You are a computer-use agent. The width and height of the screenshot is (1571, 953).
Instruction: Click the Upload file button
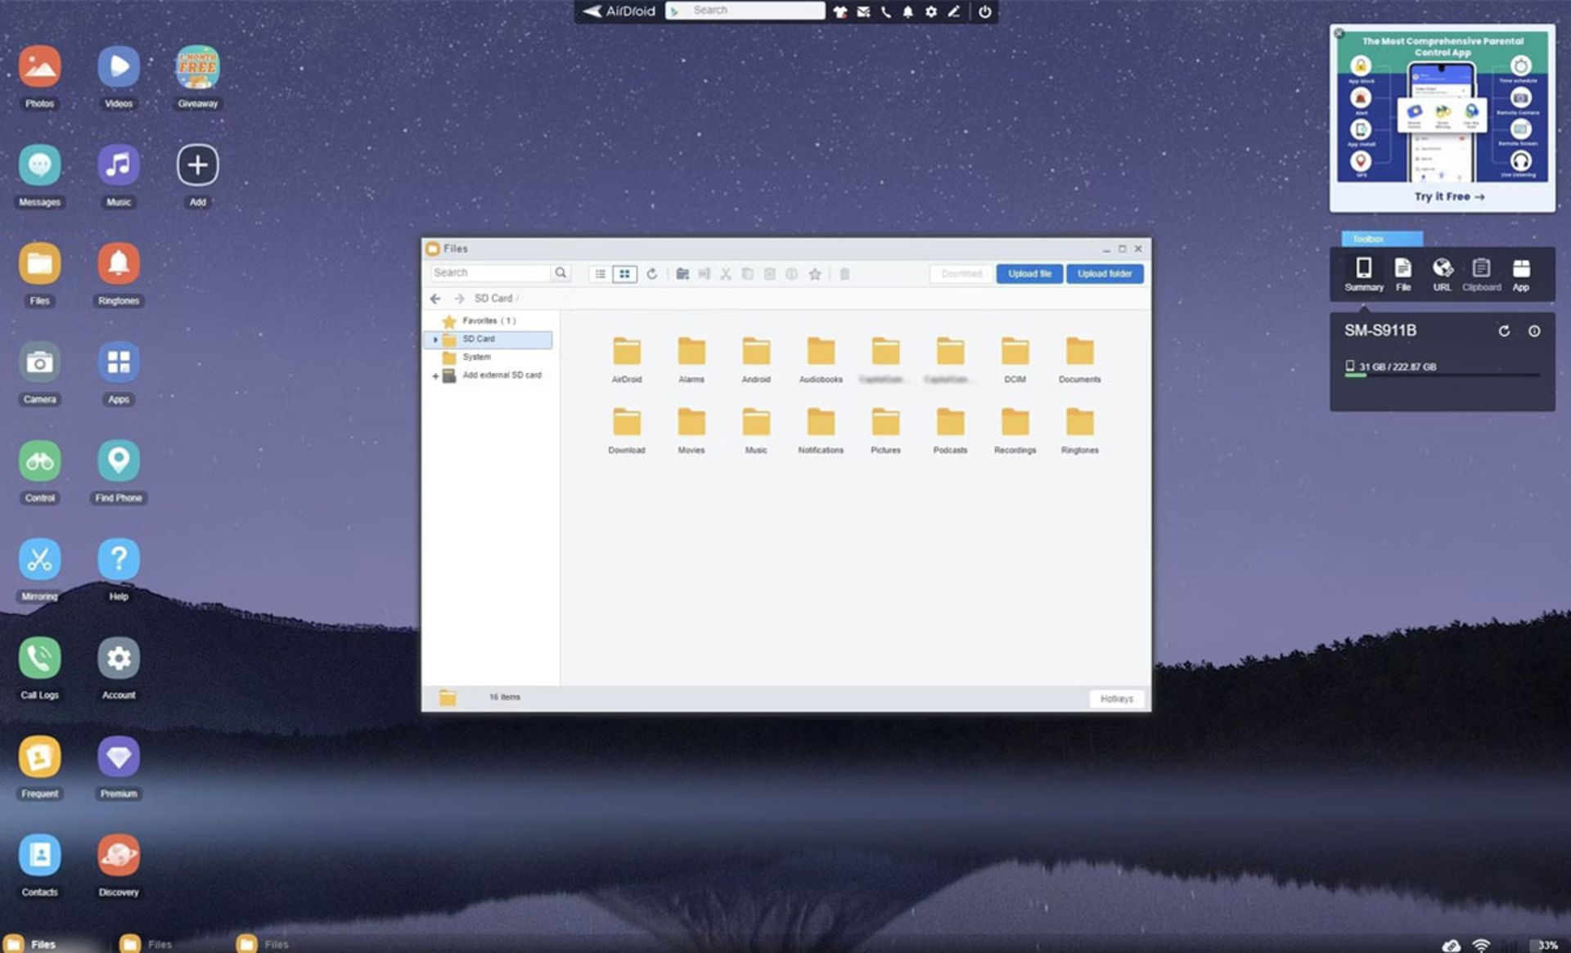coord(1029,274)
